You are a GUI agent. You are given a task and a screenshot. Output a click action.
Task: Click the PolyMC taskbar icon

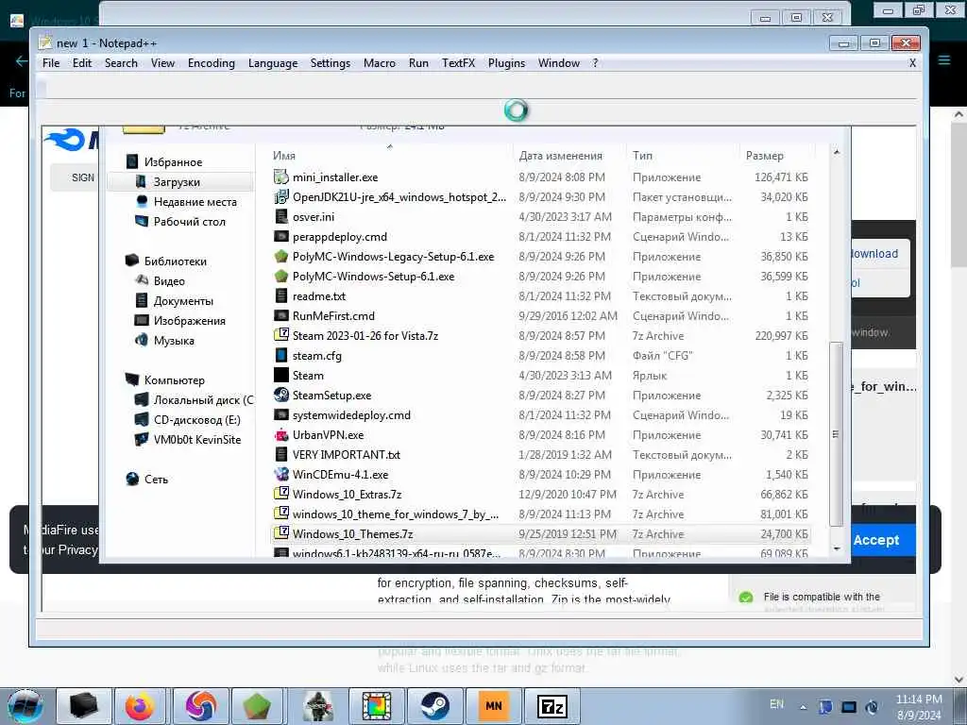(257, 706)
